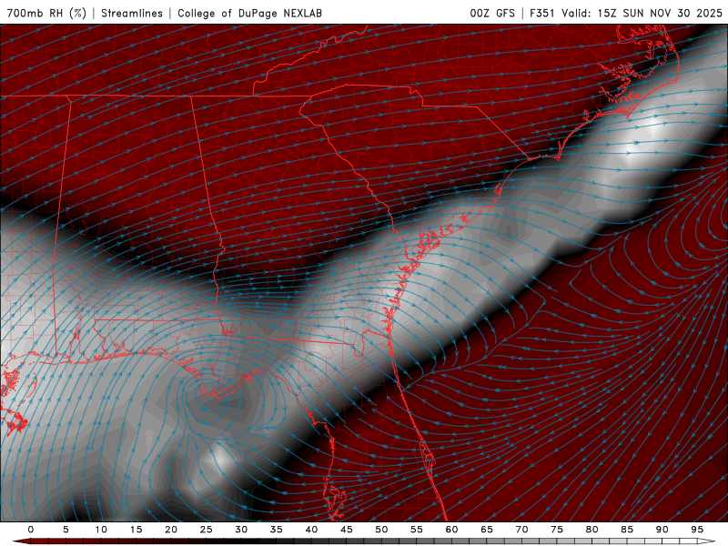Select the "65" label on color scale
The width and height of the screenshot is (728, 546).
(x=487, y=530)
